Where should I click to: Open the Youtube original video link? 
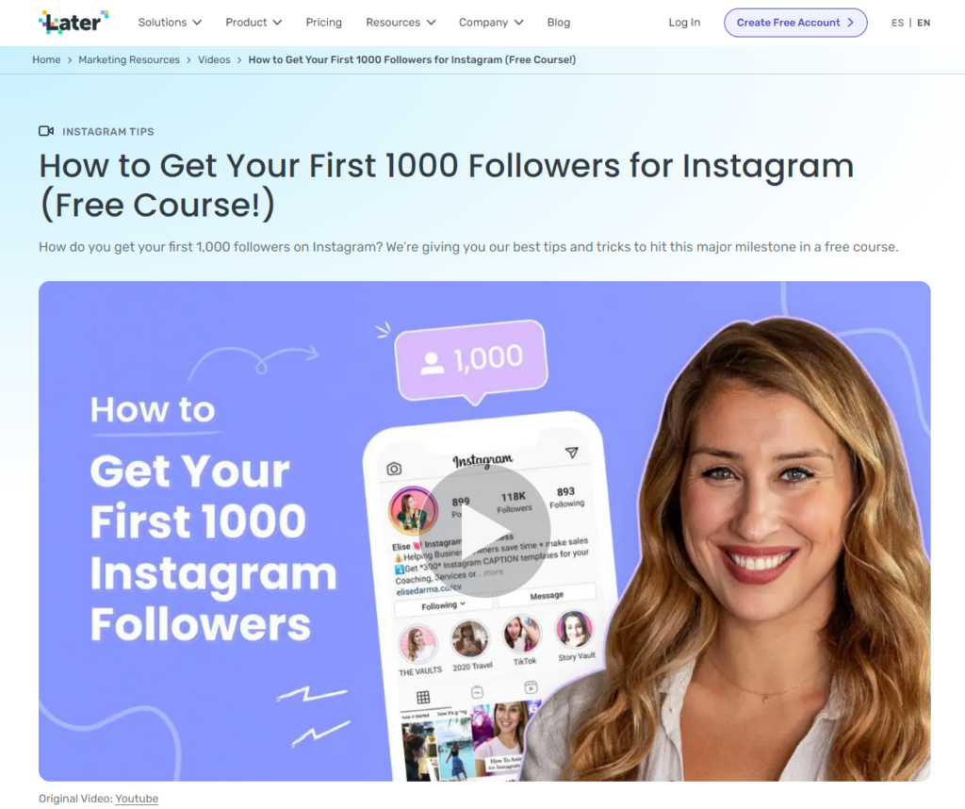coord(137,799)
